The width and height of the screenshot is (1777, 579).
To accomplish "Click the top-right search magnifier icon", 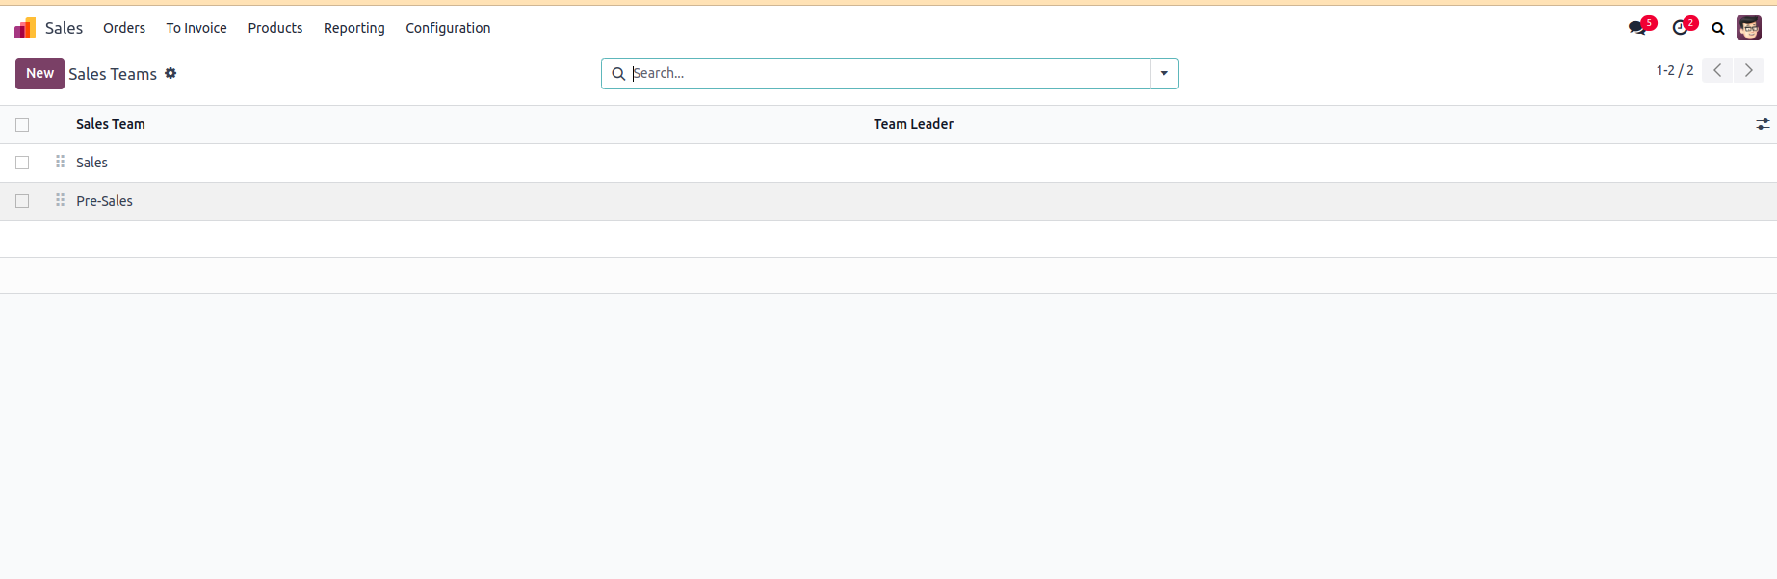I will 1718,28.
